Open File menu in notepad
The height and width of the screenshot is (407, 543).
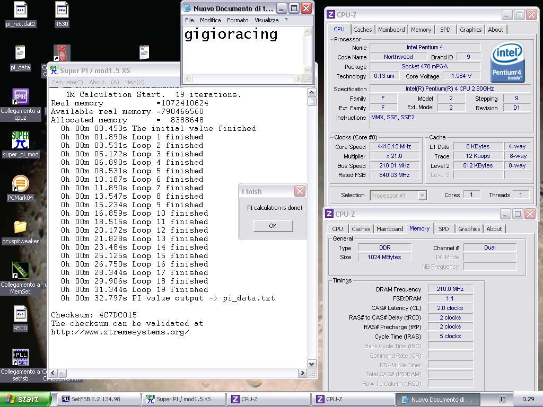click(x=189, y=20)
